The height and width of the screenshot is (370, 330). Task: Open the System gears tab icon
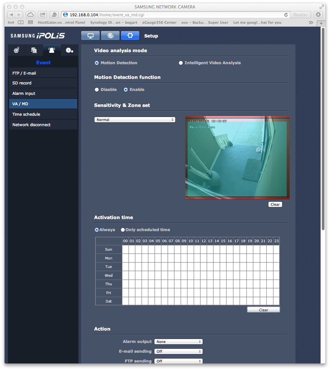coord(69,50)
